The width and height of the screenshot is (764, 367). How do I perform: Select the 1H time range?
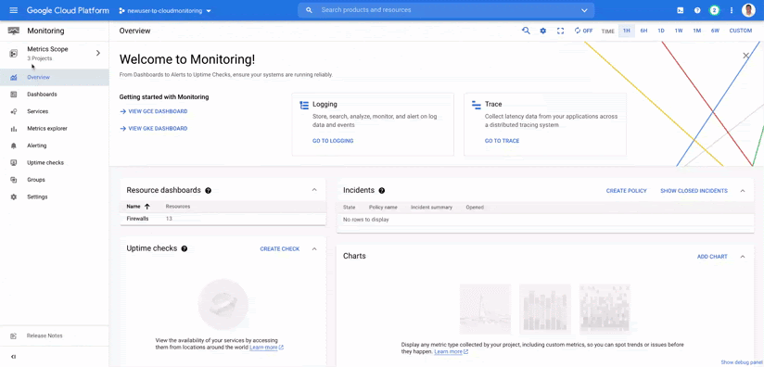point(627,31)
